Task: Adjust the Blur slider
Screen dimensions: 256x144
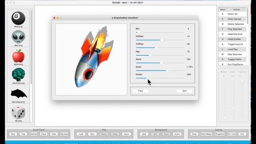Action: 160,32
